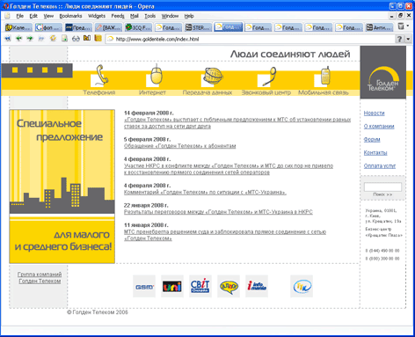Open the Feeds menu
The width and height of the screenshot is (415, 337).
pos(118,16)
